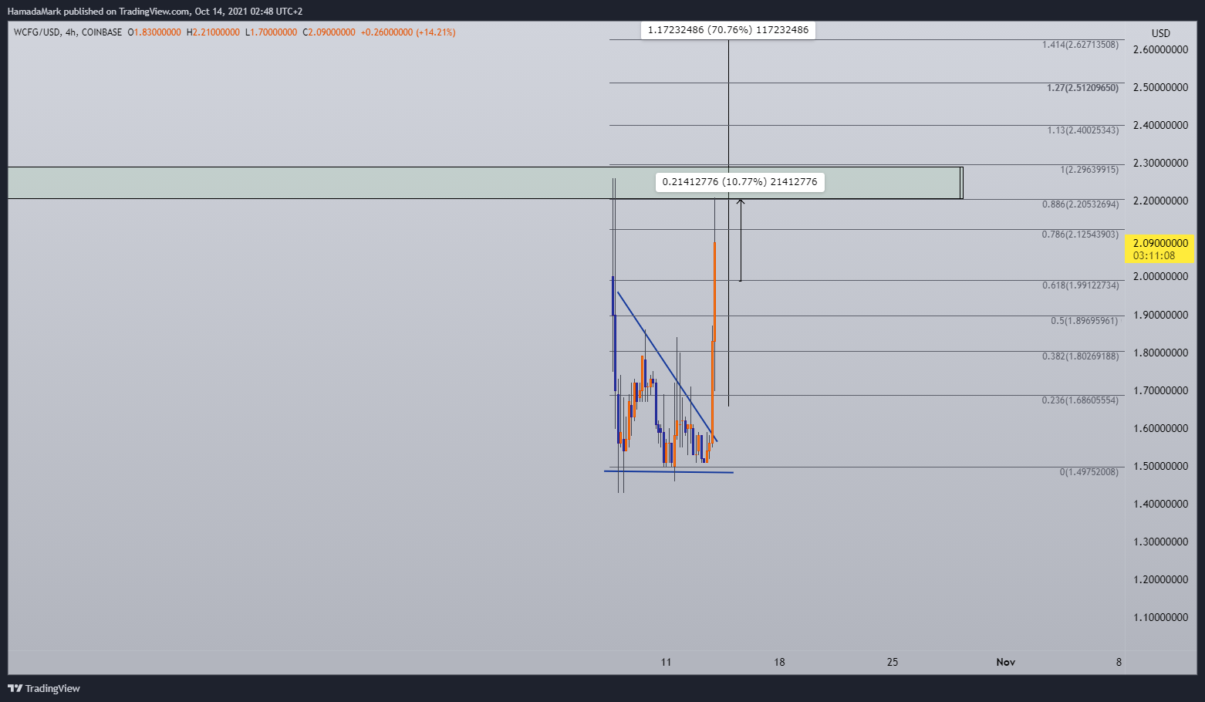Viewport: 1205px width, 702px height.
Task: Click Fibonacci level 1.414(2.62713508)
Action: 1080,45
